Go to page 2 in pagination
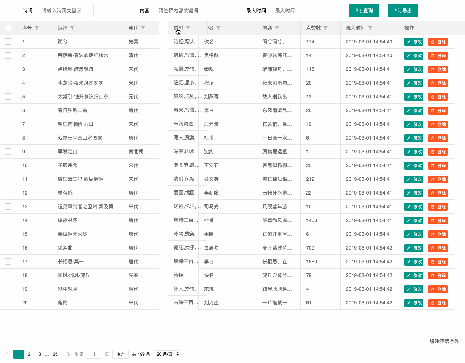The image size is (465, 363). click(29, 354)
